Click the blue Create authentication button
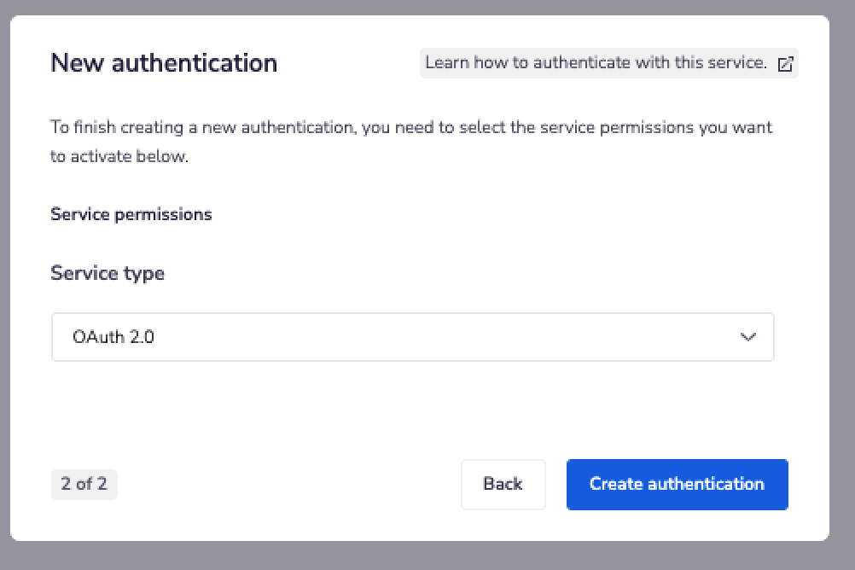 pyautogui.click(x=677, y=484)
